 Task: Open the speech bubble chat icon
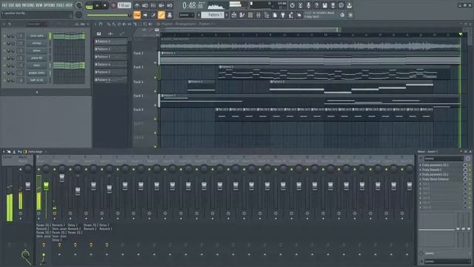pos(341,5)
